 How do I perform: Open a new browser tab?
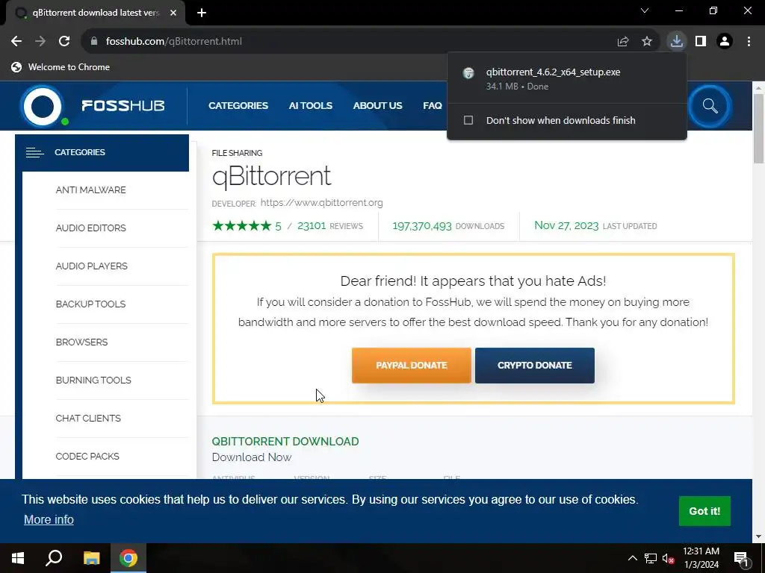click(202, 13)
